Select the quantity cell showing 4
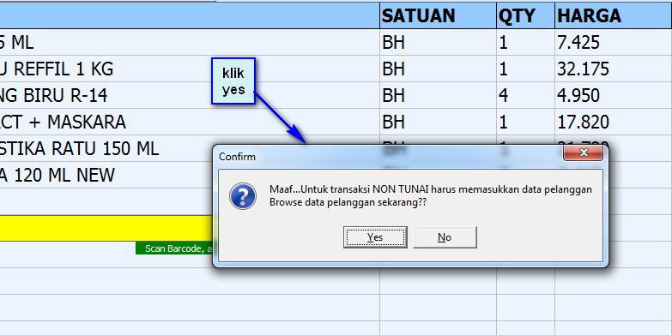This screenshot has height=335, width=672. coord(525,95)
